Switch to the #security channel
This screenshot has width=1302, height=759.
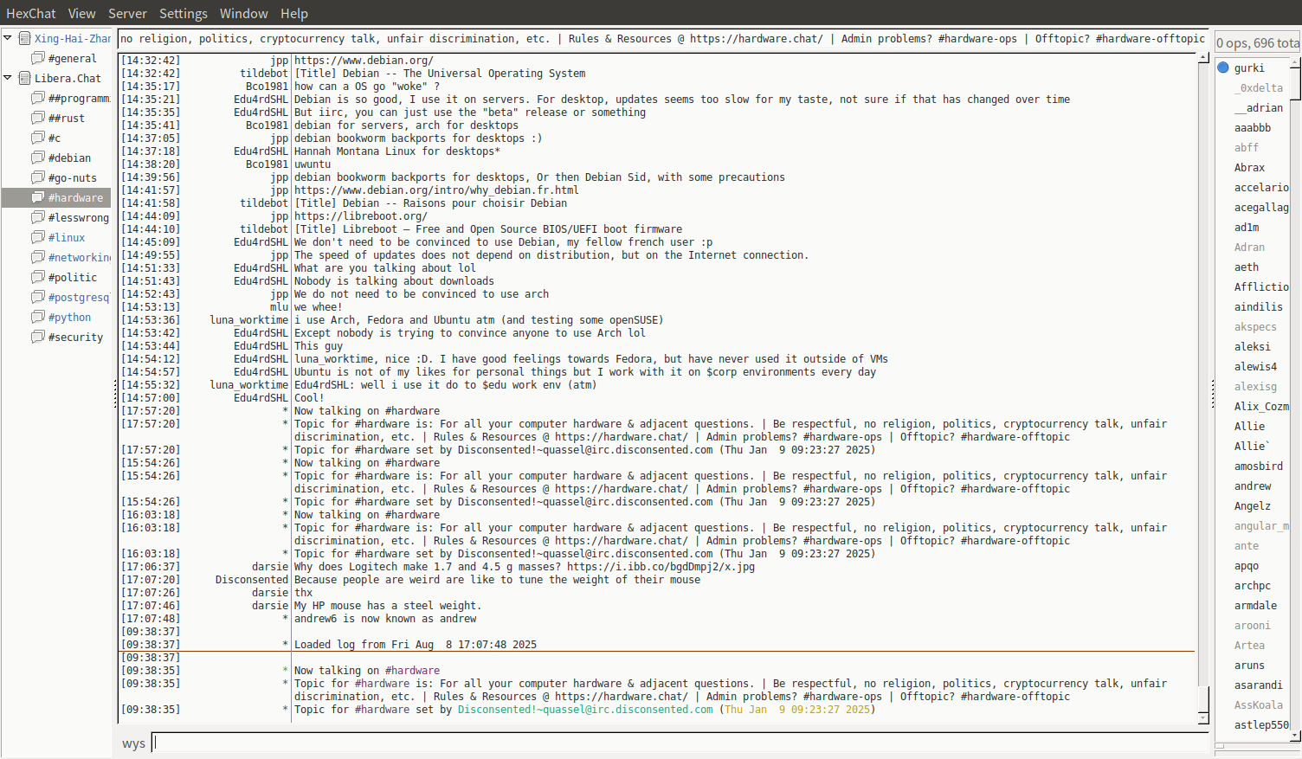click(75, 337)
